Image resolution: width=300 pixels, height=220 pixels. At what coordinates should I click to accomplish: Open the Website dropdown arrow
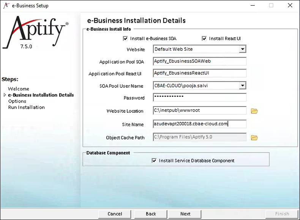pos(242,49)
